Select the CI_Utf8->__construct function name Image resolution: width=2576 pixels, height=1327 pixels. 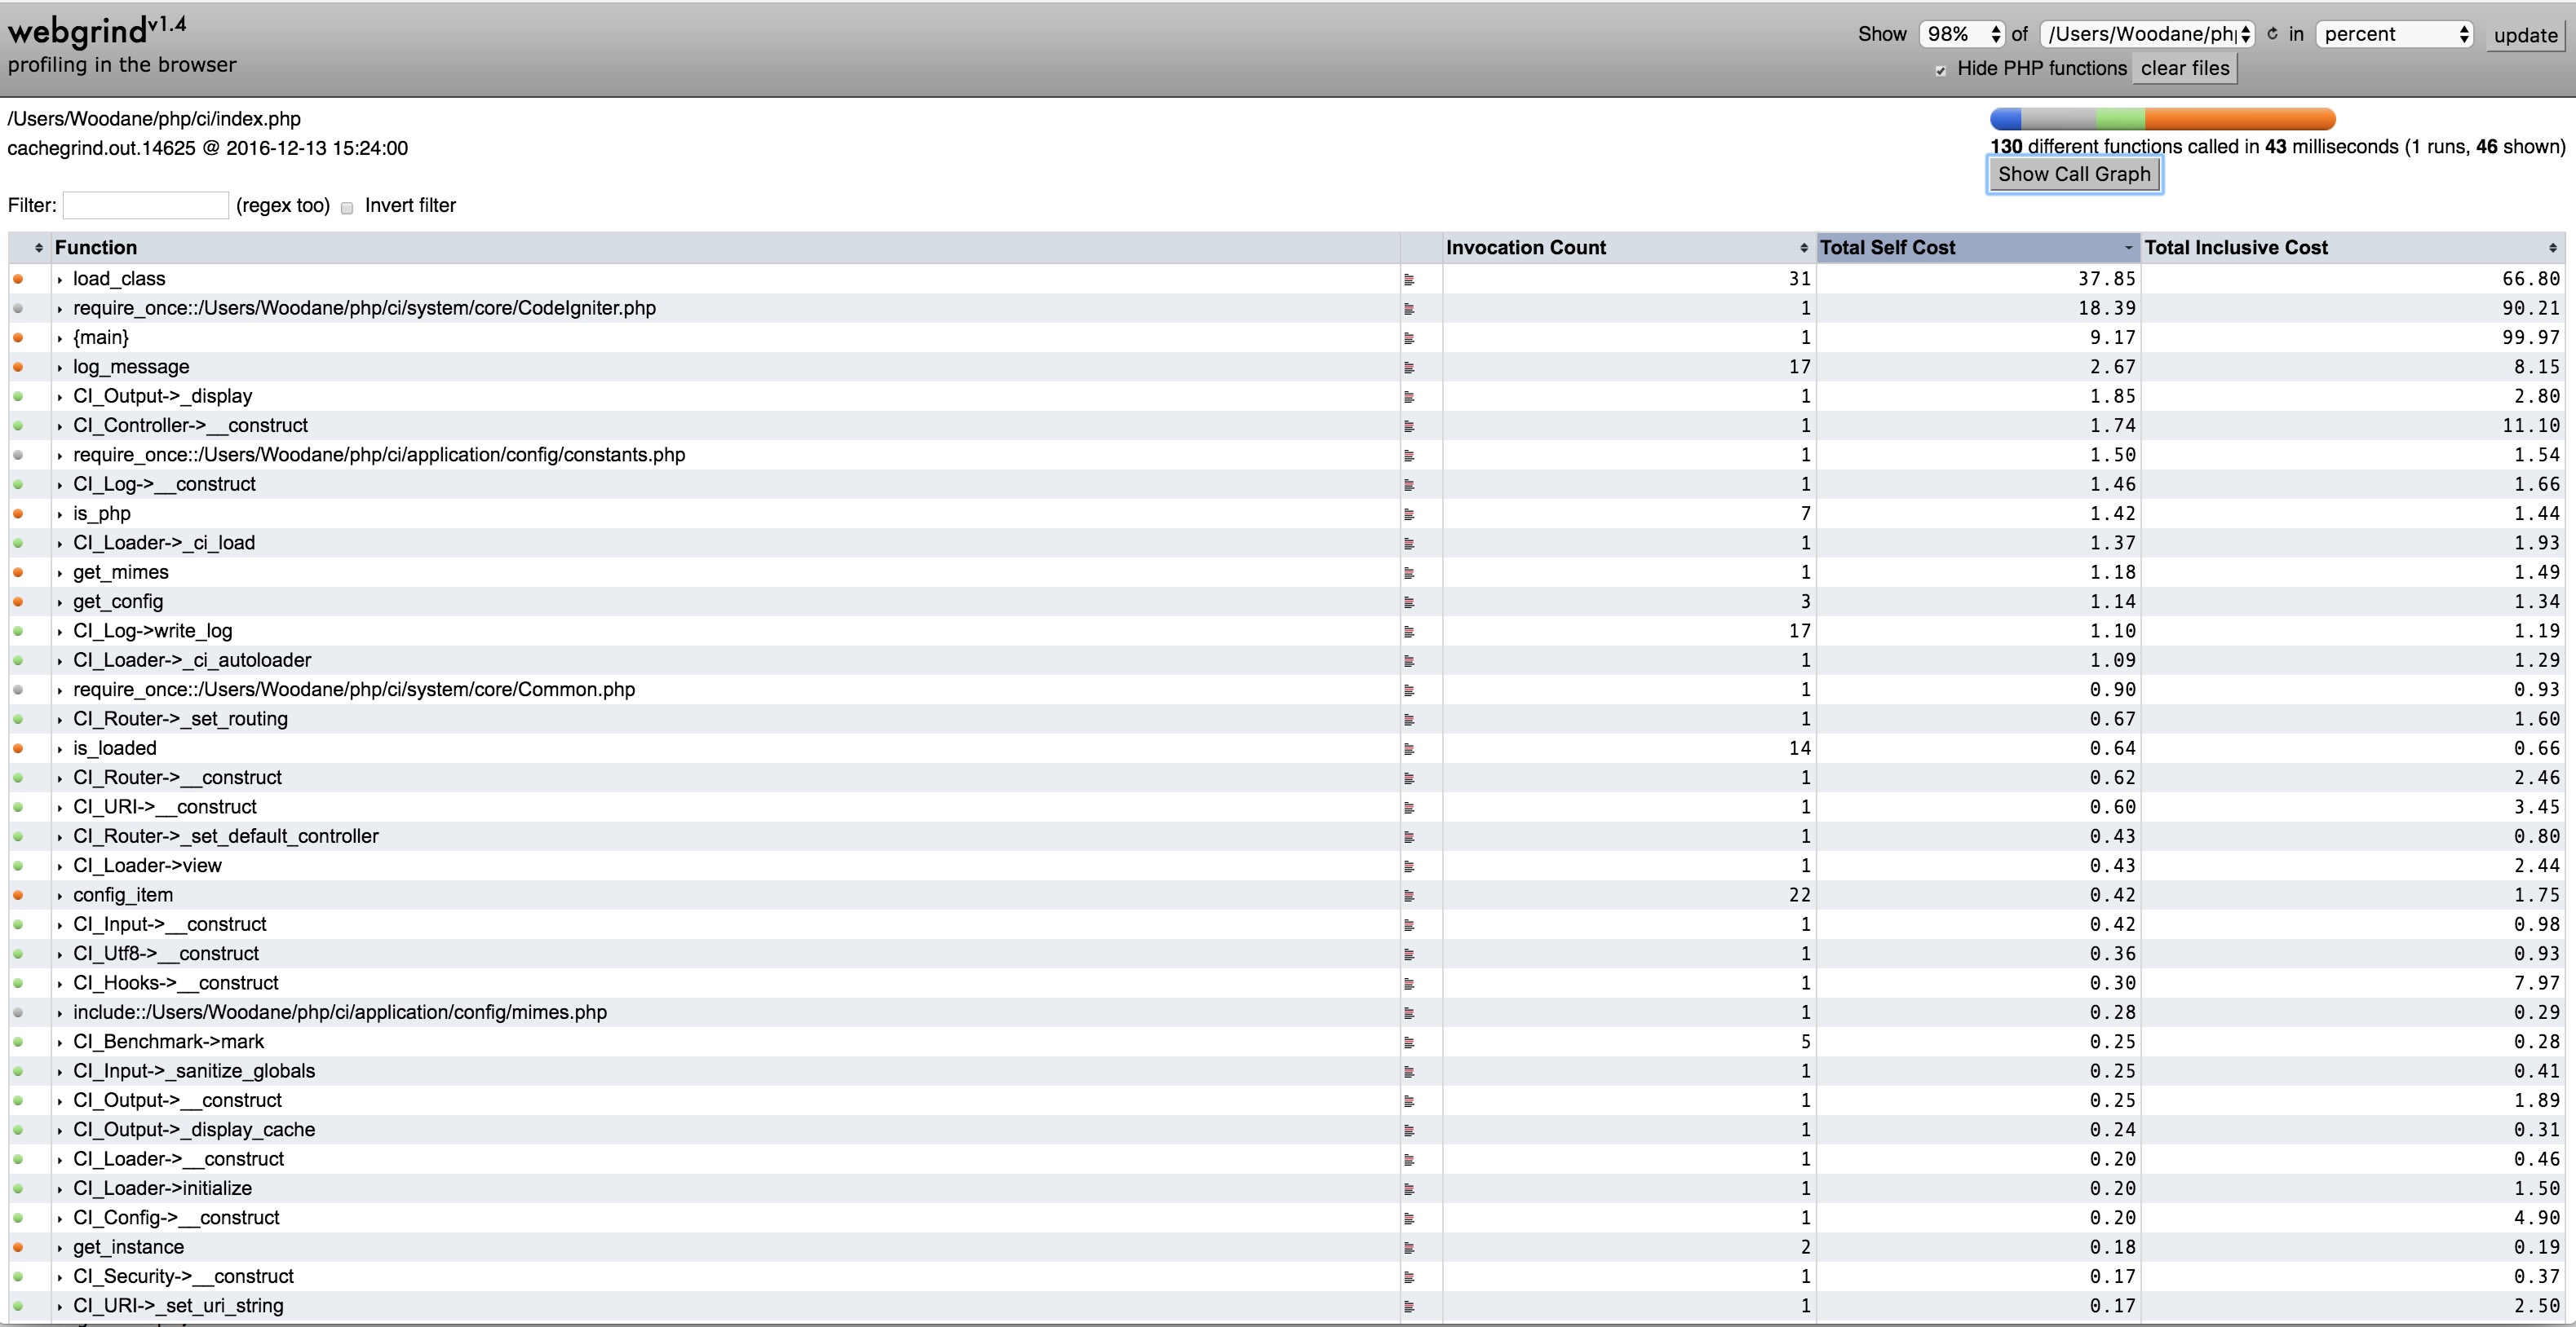click(x=166, y=954)
